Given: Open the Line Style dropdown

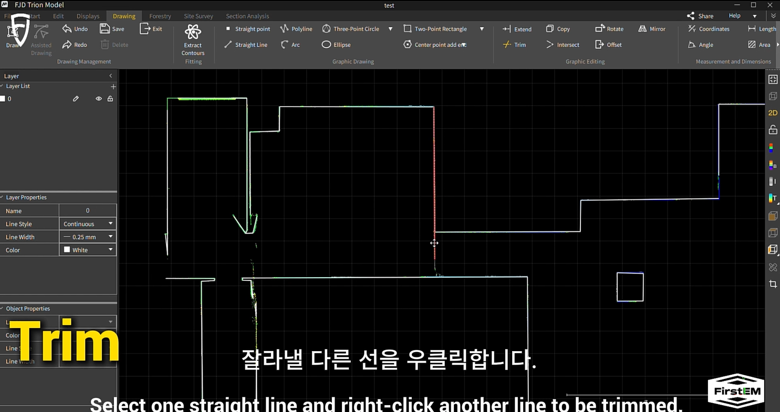Looking at the screenshot, I should pyautogui.click(x=88, y=224).
